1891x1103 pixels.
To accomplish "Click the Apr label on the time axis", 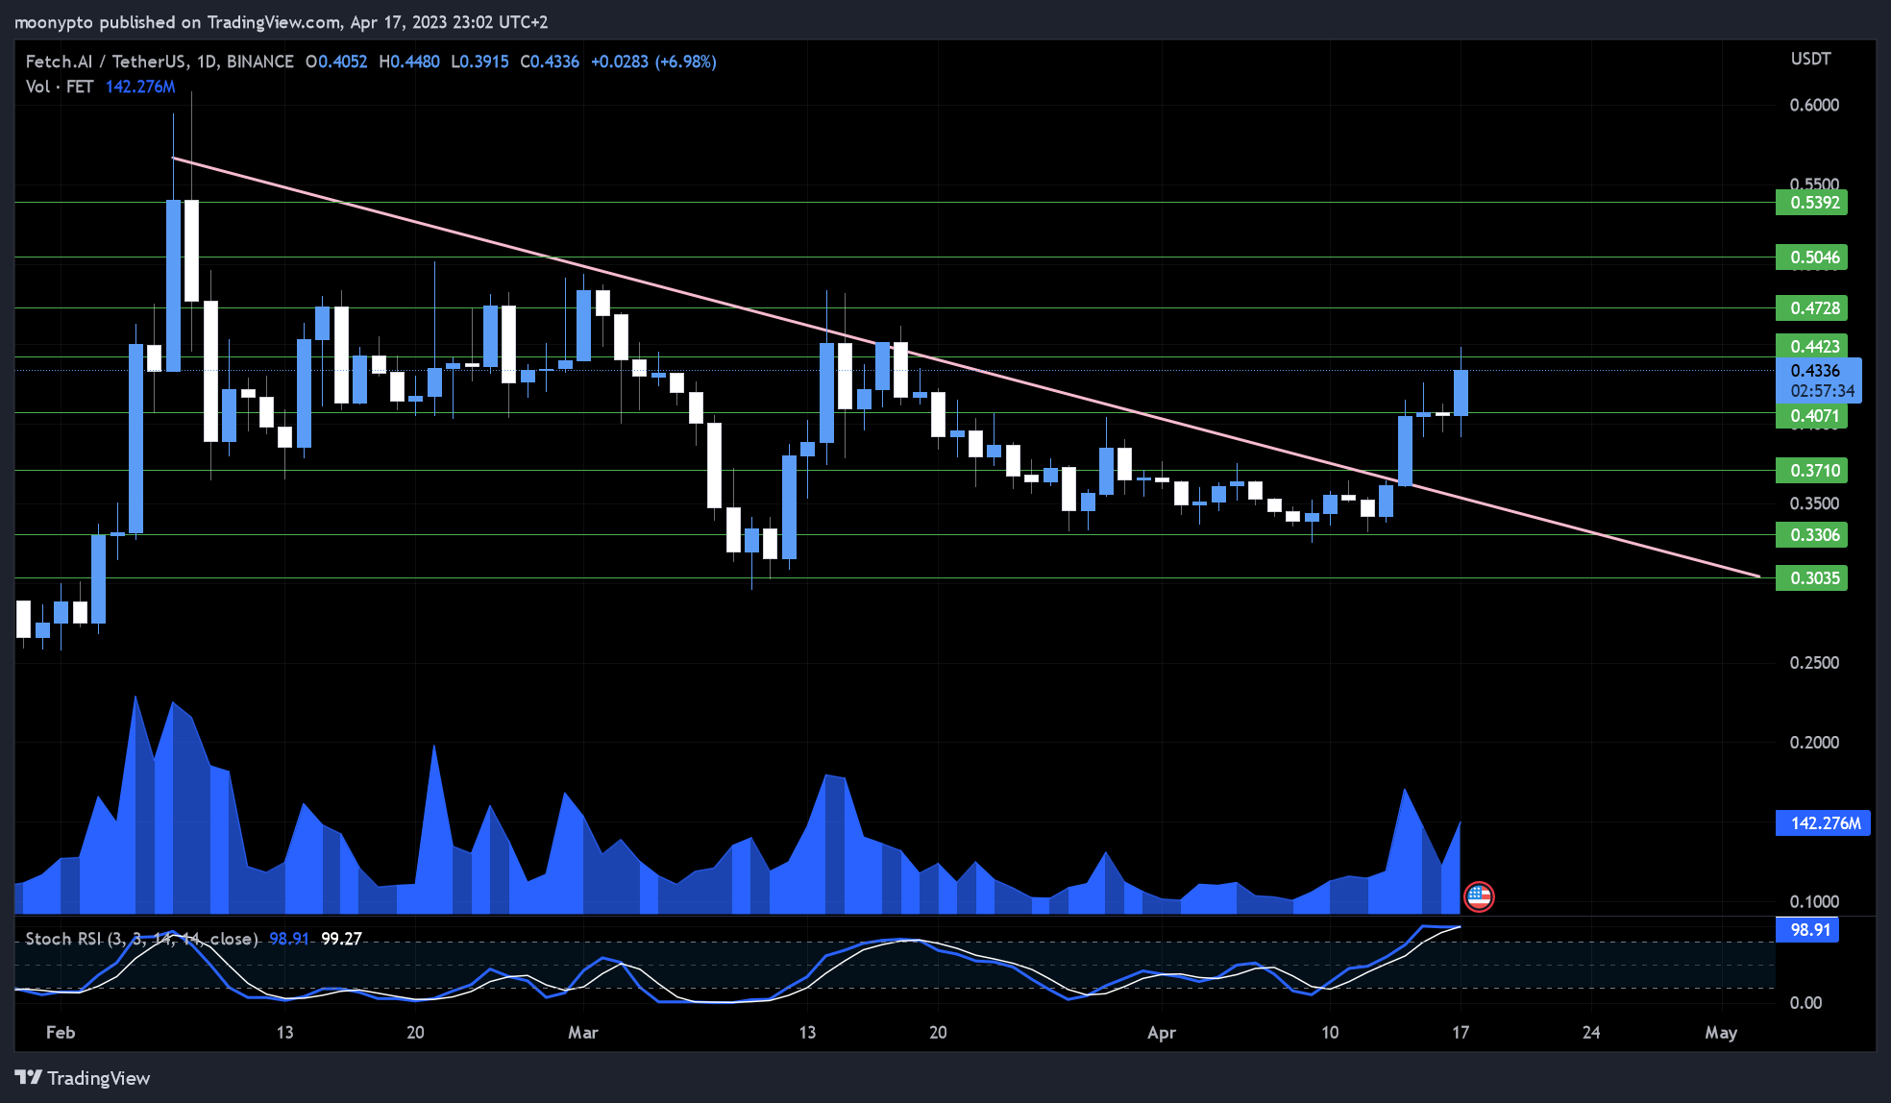I will [1162, 1033].
